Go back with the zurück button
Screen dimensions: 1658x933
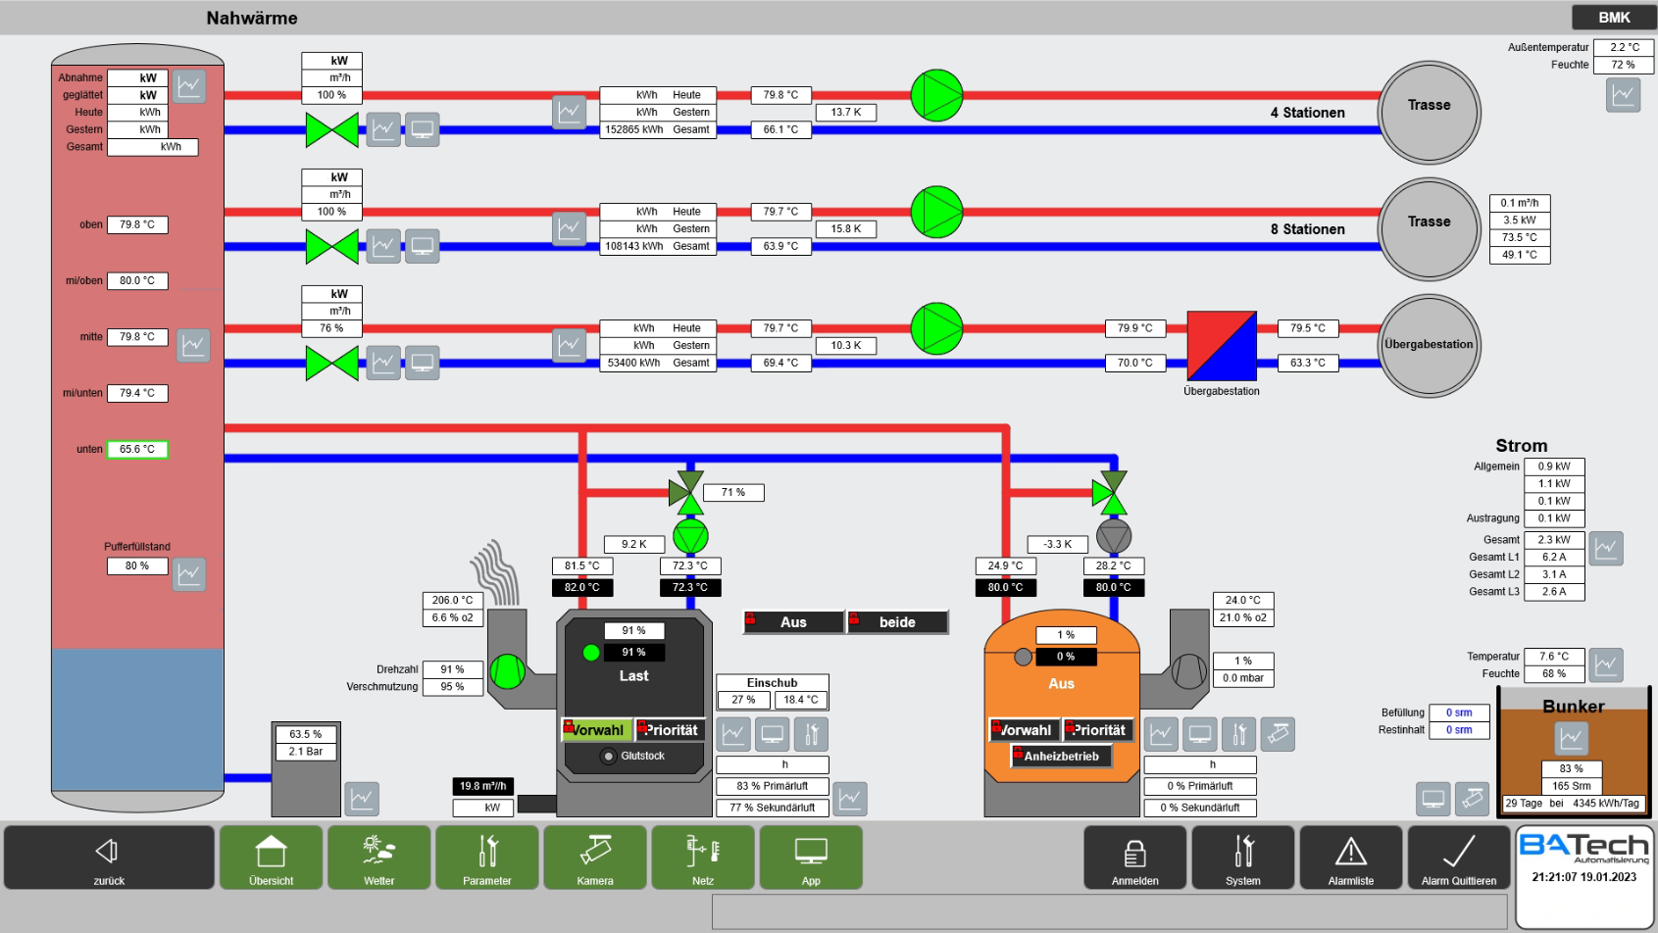tap(109, 858)
